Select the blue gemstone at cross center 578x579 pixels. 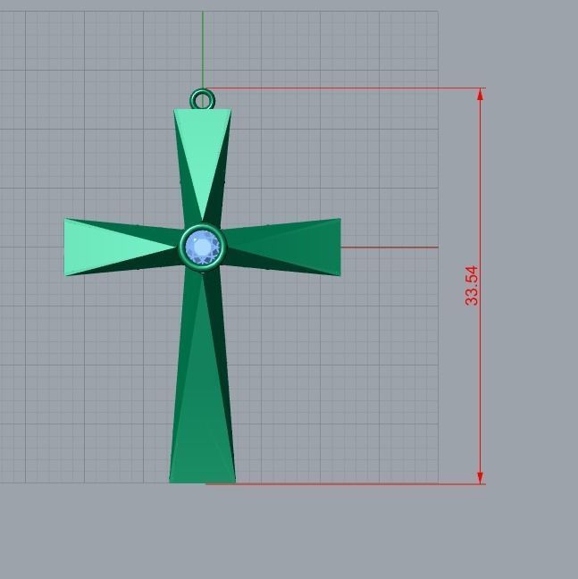tap(203, 247)
